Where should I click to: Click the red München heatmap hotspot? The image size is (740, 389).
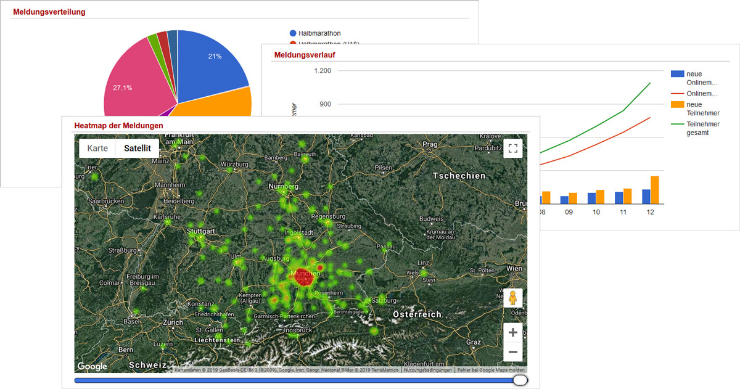(x=303, y=277)
